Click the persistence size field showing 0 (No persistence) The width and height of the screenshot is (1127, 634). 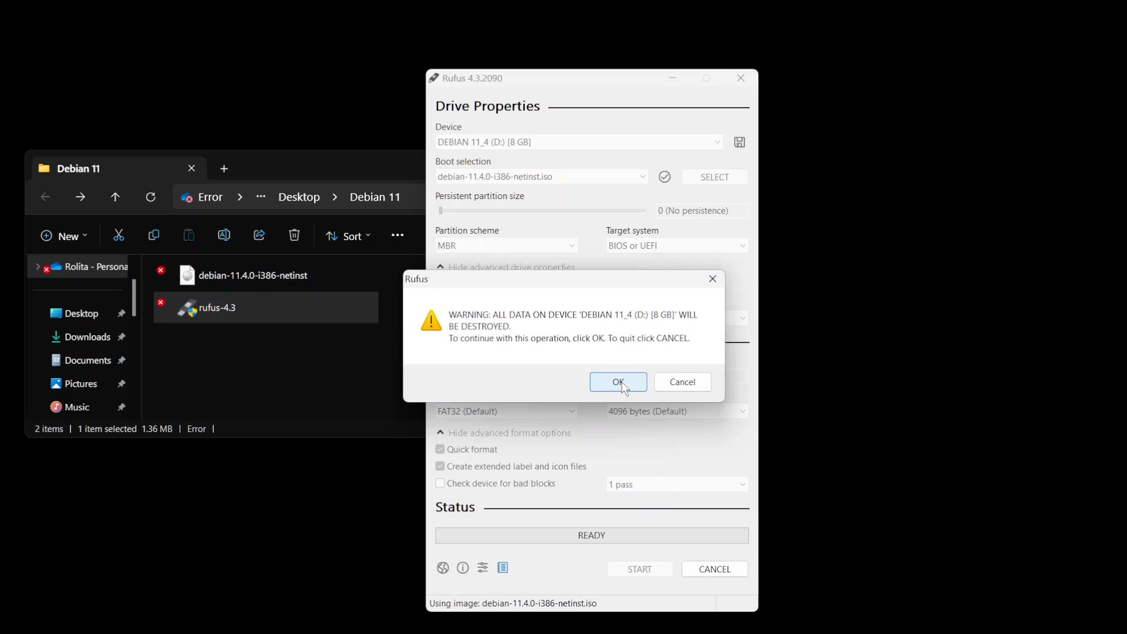point(702,211)
